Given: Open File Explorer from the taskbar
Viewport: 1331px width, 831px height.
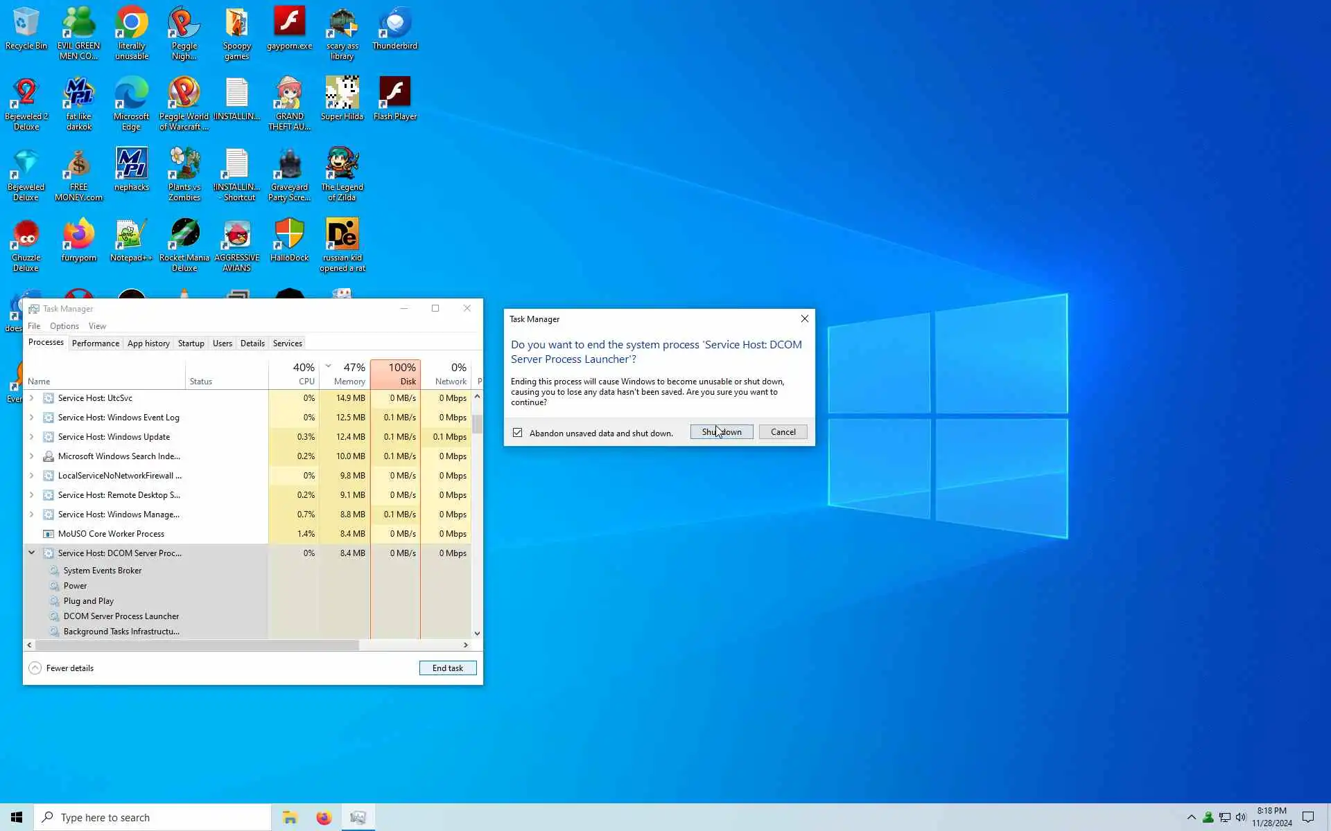Looking at the screenshot, I should click(290, 818).
